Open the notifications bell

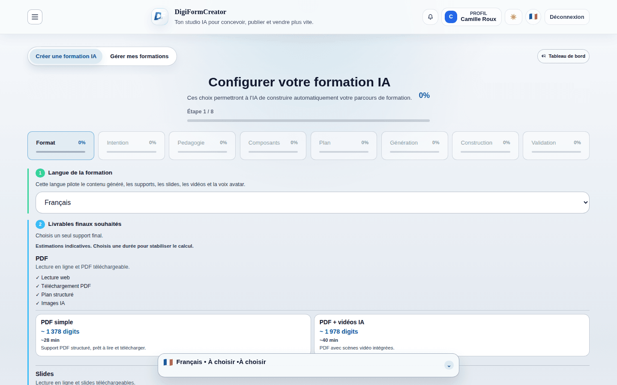pyautogui.click(x=430, y=17)
